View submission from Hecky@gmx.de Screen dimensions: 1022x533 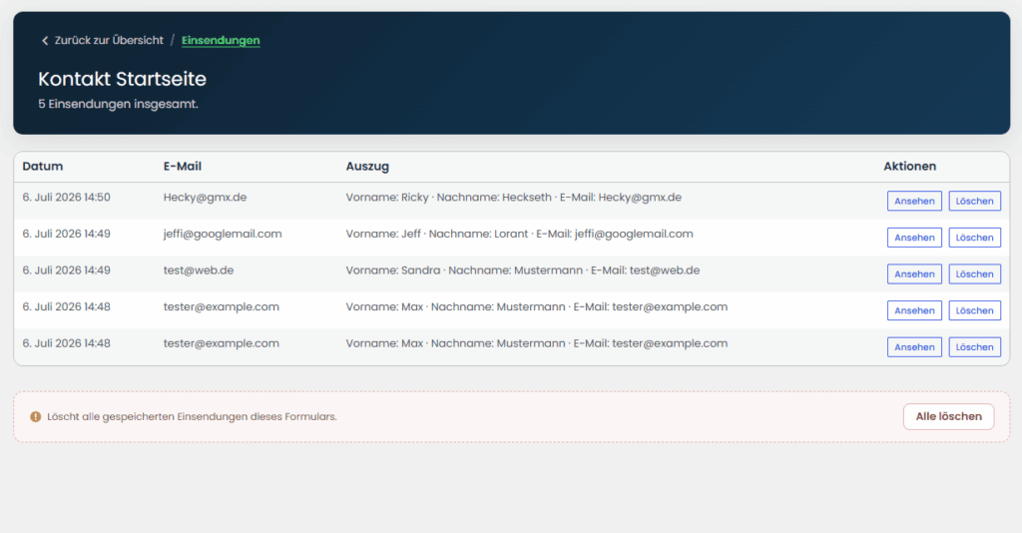click(x=914, y=201)
